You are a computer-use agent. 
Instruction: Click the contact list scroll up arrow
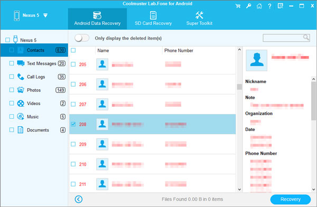[239, 49]
